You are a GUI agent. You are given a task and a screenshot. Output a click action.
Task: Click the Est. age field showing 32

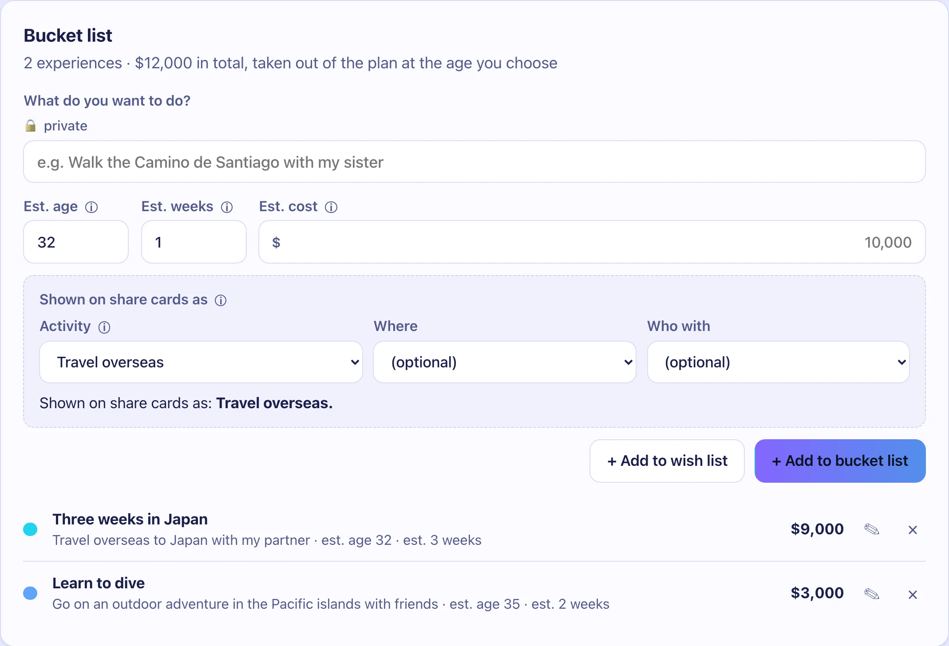[x=76, y=242]
